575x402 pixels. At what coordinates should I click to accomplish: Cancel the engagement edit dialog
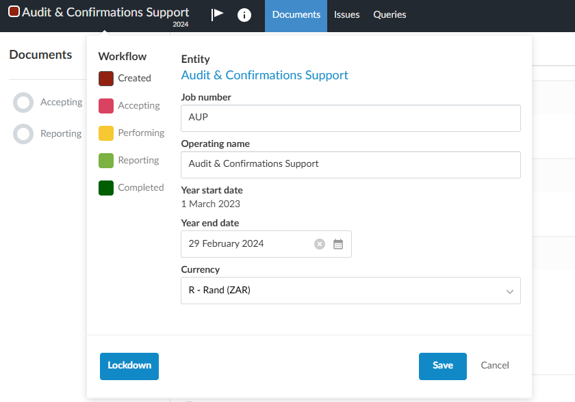[x=495, y=366]
